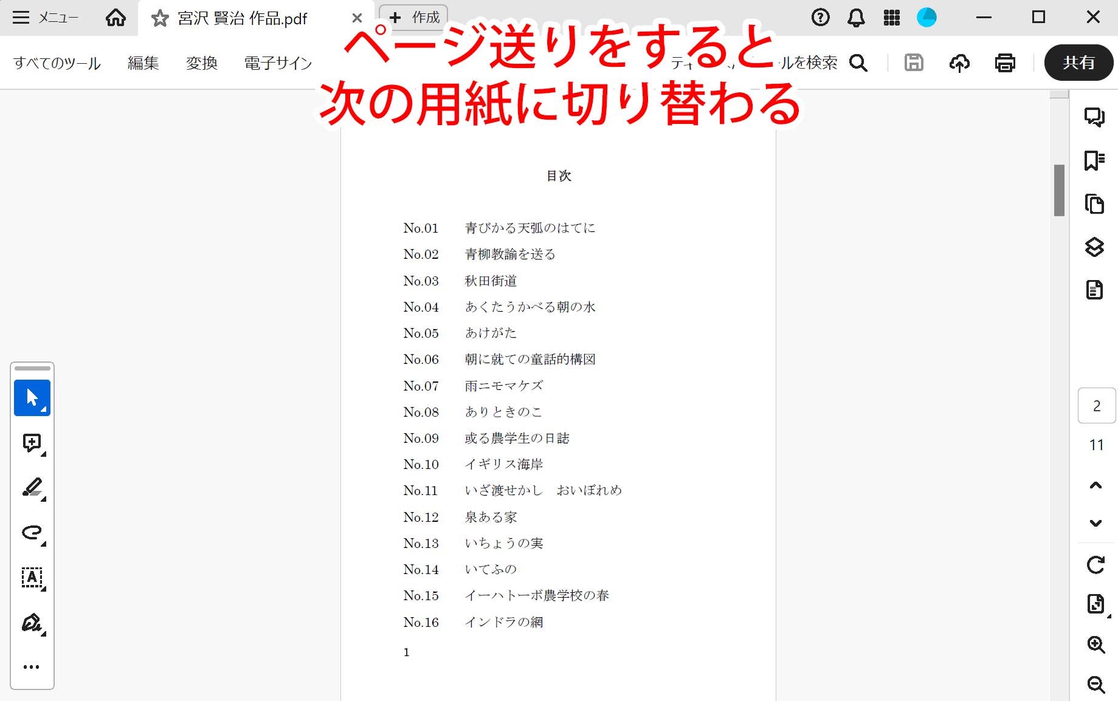Click entry イーハトーボ農学校の春
The width and height of the screenshot is (1118, 701).
point(537,595)
